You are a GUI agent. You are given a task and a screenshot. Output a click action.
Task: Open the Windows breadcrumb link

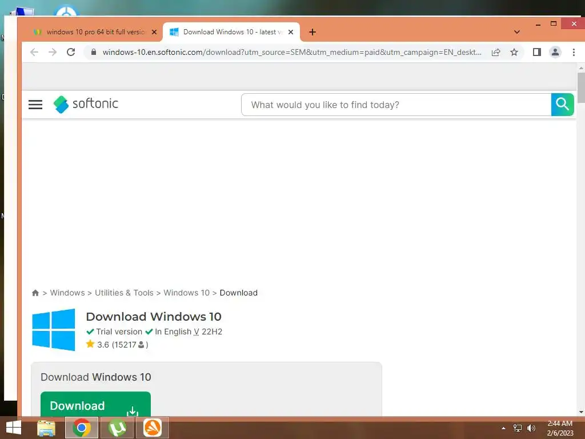click(67, 293)
